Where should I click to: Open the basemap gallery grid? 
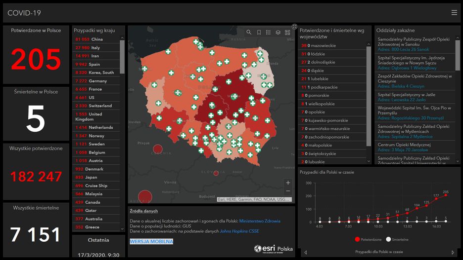click(x=287, y=33)
